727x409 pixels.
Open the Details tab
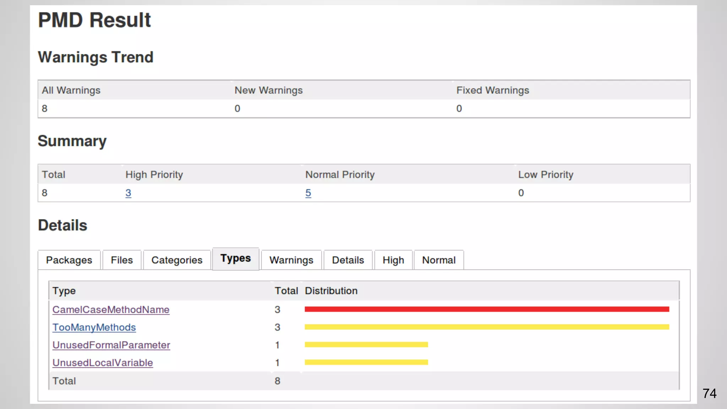(348, 260)
